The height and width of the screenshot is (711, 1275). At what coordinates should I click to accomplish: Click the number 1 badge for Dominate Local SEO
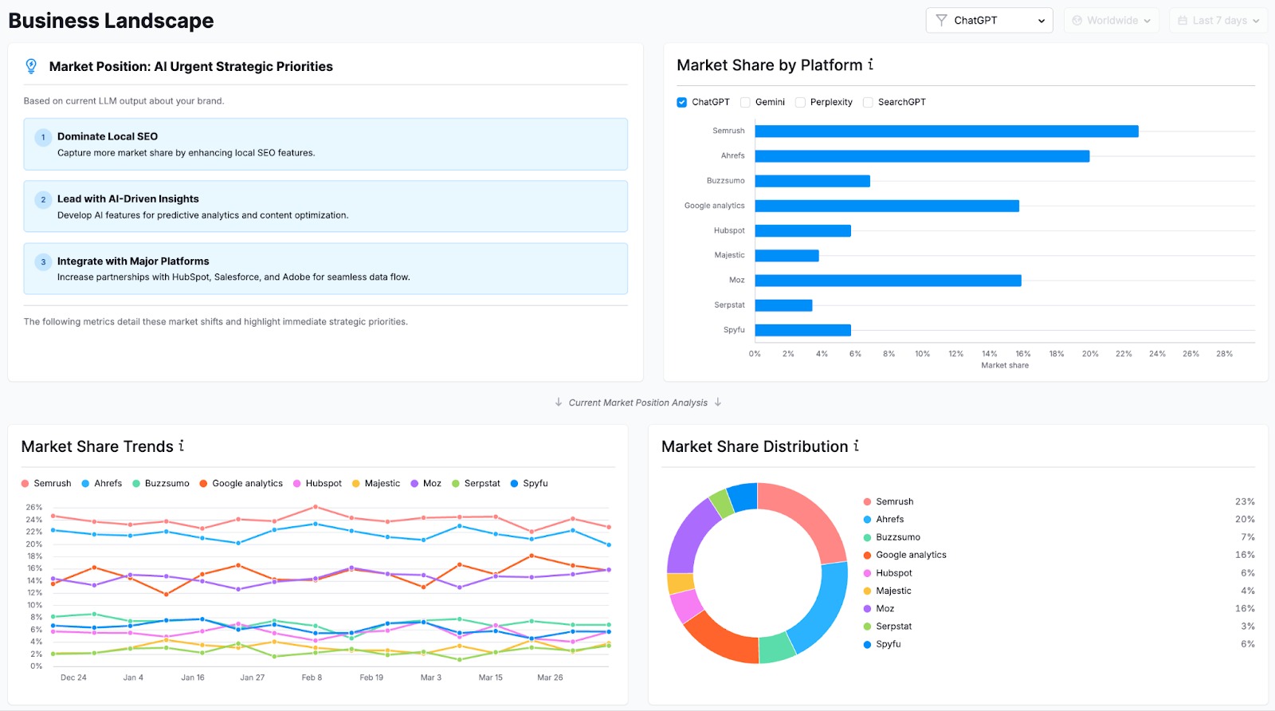pos(43,137)
